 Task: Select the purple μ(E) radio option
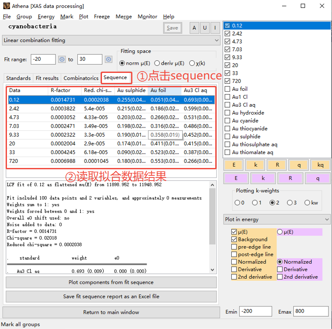tap(279, 232)
